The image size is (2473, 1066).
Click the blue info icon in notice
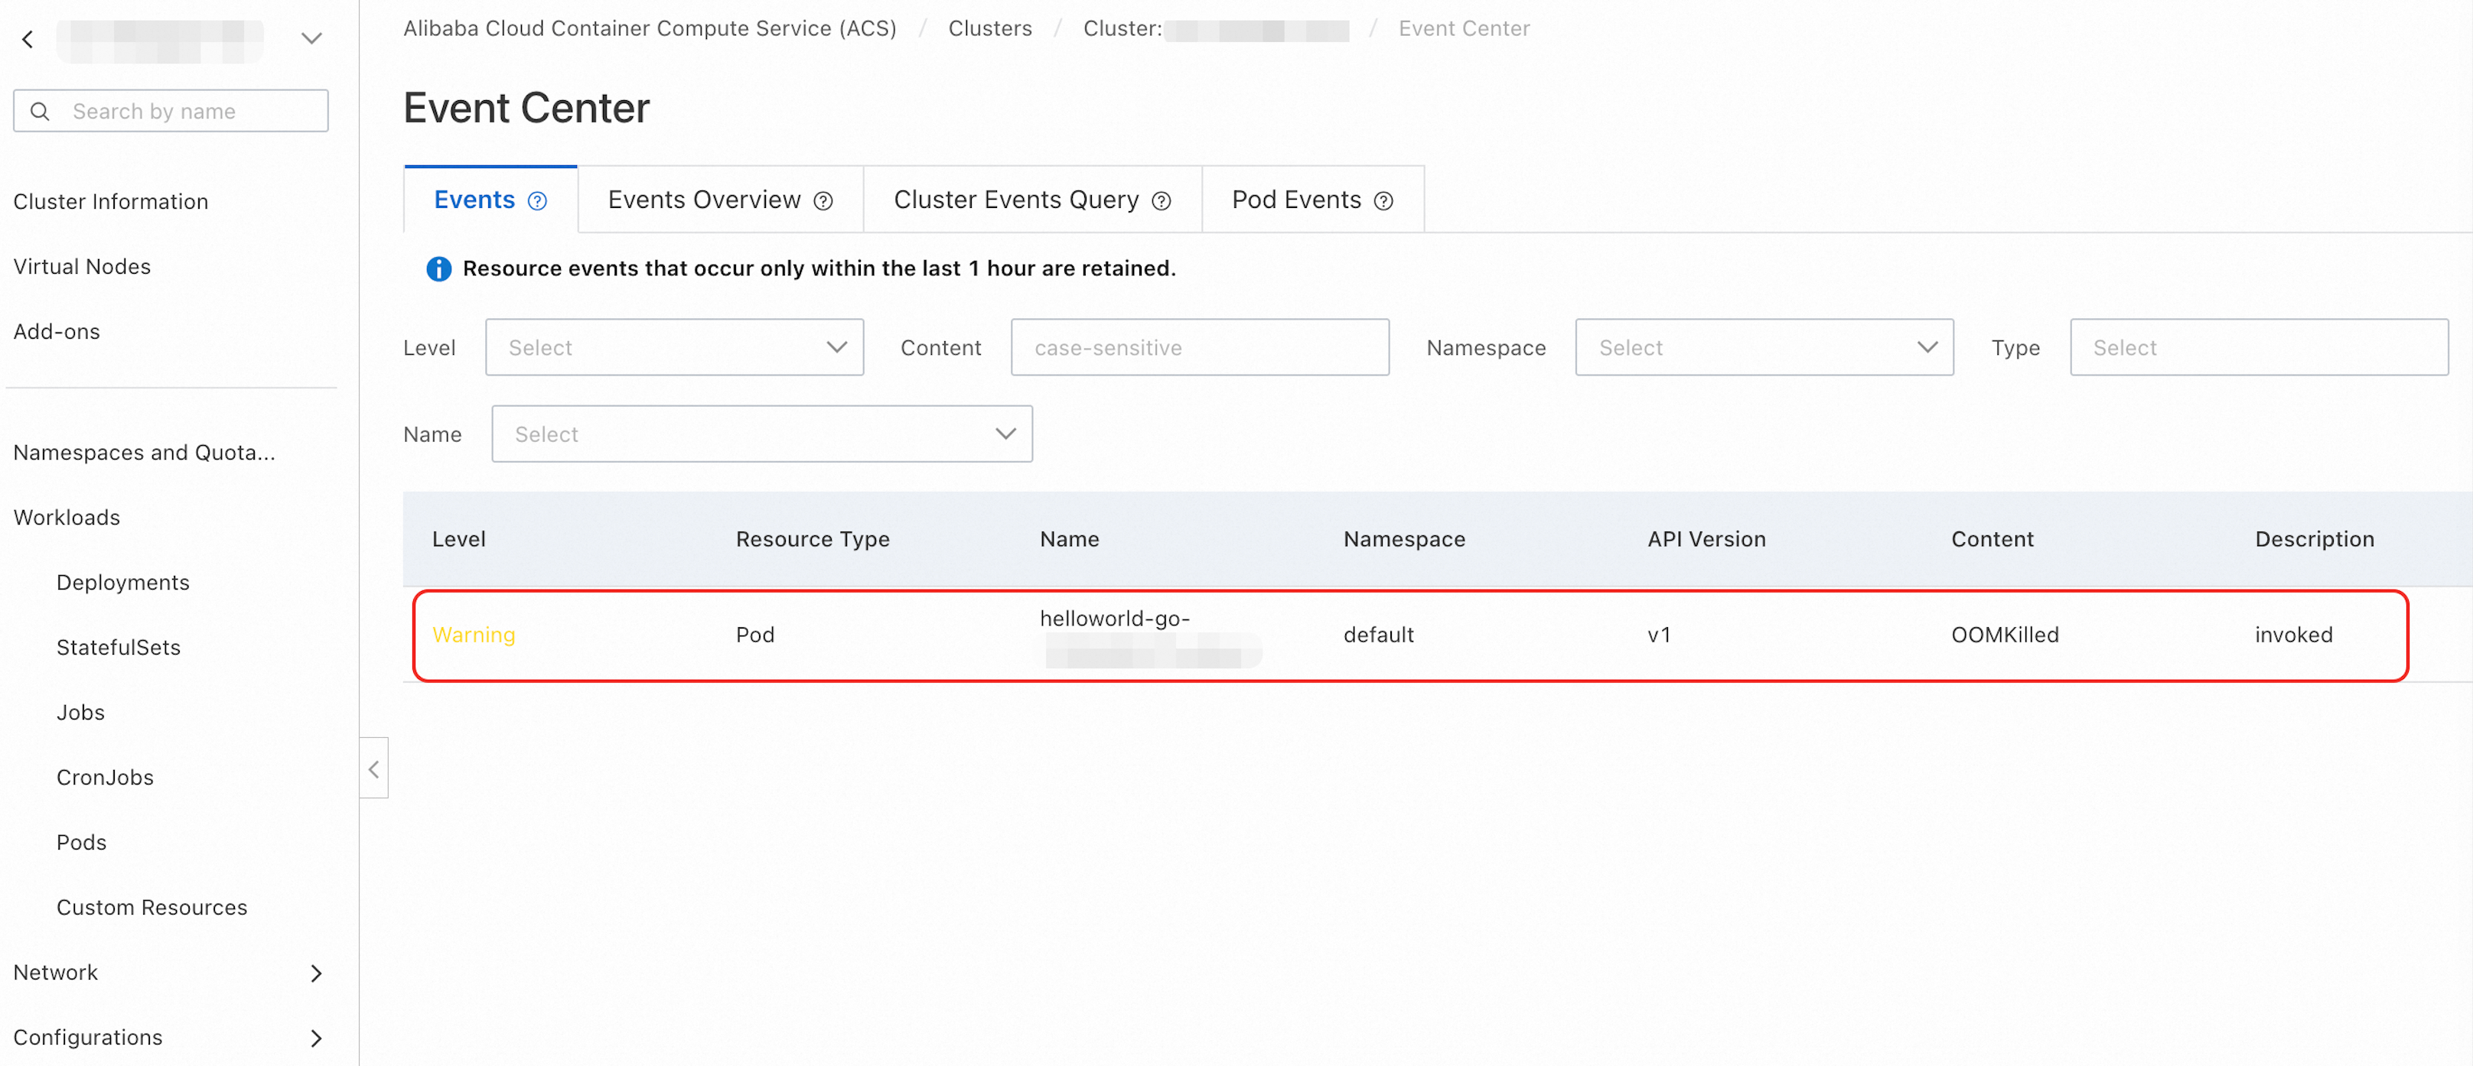click(x=438, y=270)
